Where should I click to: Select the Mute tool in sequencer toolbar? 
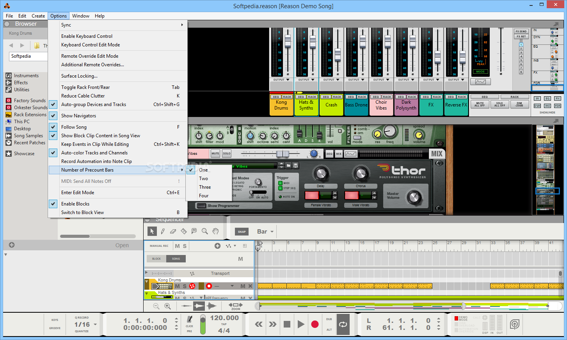point(194,231)
